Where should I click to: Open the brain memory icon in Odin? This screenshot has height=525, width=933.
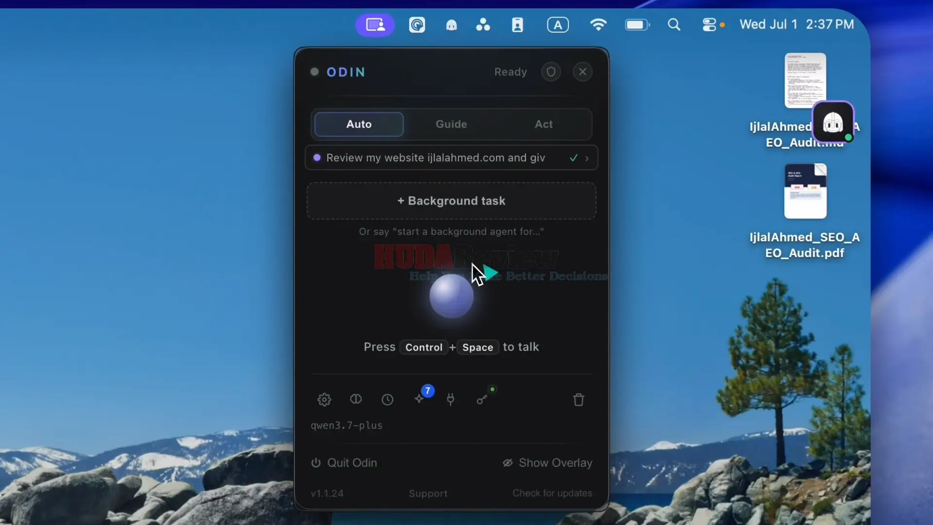tap(356, 399)
